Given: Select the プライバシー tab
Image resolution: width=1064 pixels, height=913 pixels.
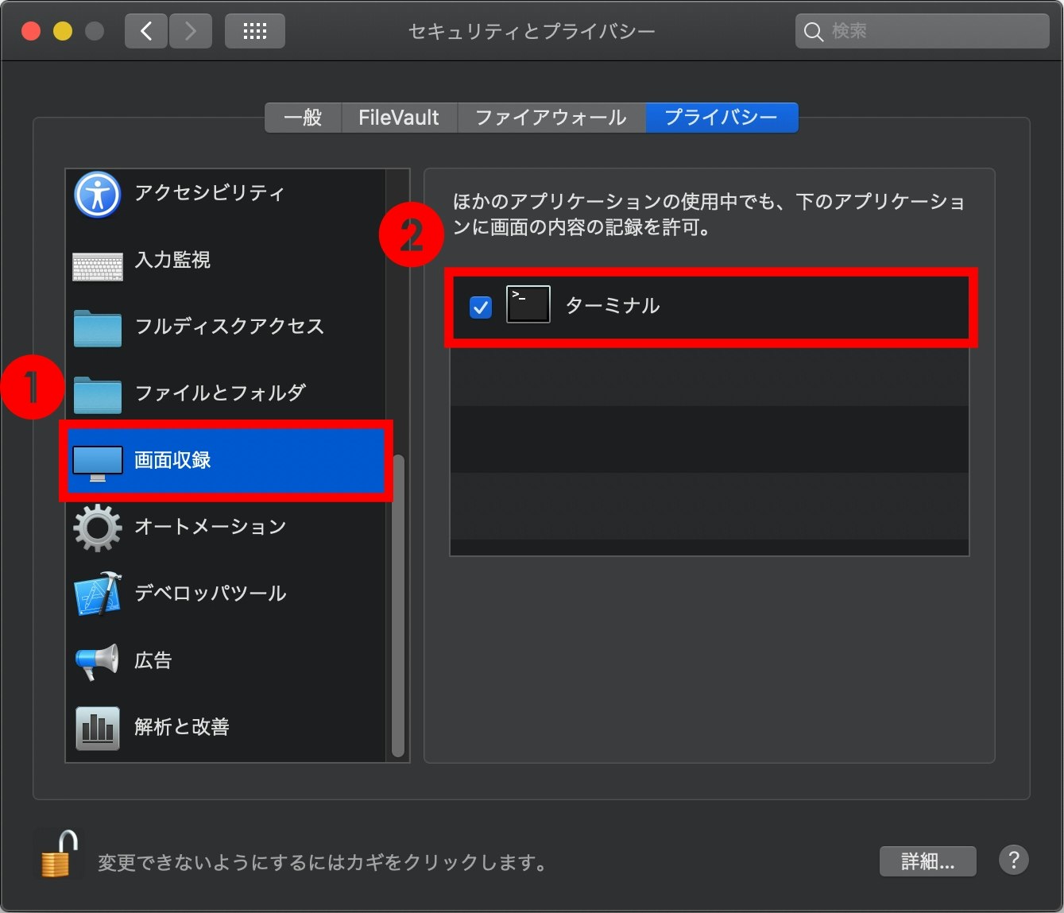Looking at the screenshot, I should pos(722,118).
